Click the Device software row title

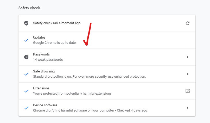[x=45, y=105]
